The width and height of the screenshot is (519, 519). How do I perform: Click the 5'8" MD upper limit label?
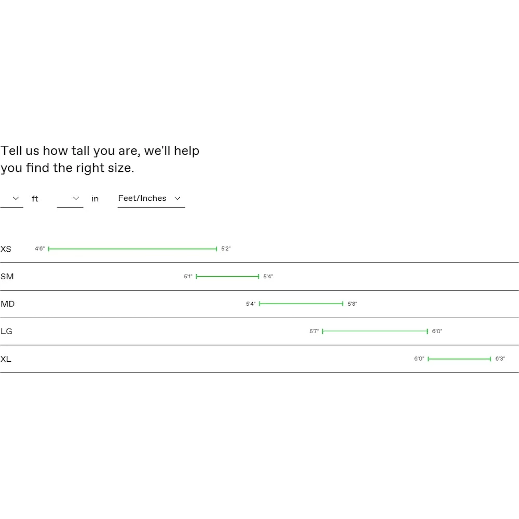(x=352, y=304)
